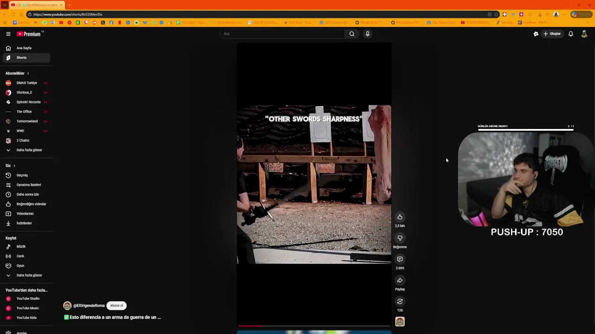Open the browser three-dots settings menu

pos(565,14)
